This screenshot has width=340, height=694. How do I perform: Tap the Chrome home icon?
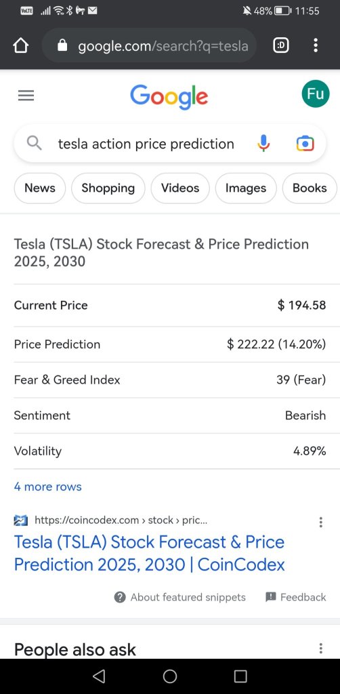click(x=21, y=45)
